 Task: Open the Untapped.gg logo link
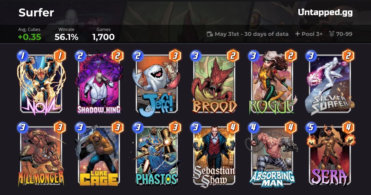pyautogui.click(x=325, y=12)
